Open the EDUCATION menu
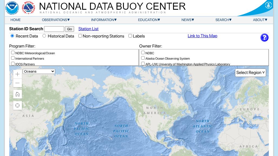The width and height of the screenshot is (278, 156). tap(149, 20)
